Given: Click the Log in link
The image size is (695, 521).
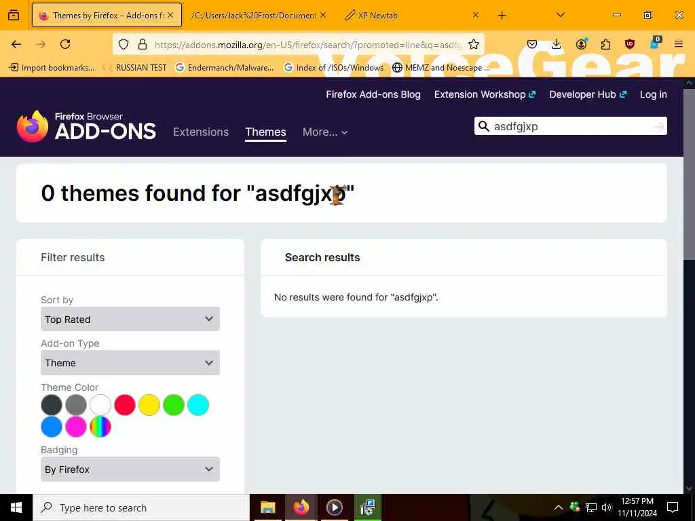Looking at the screenshot, I should 654,94.
